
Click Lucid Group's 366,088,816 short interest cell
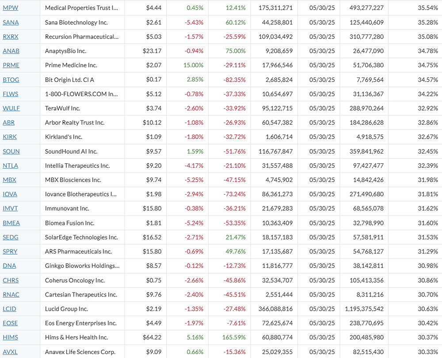click(x=274, y=309)
